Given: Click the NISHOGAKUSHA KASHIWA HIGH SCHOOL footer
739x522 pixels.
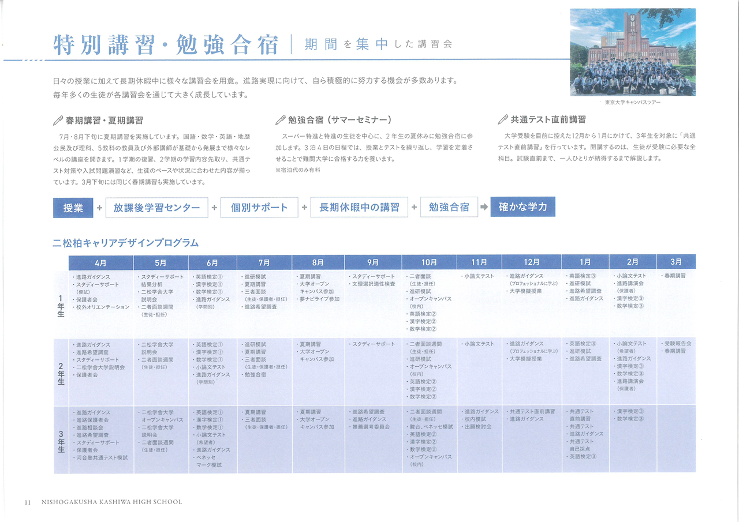Looking at the screenshot, I should point(113,502).
